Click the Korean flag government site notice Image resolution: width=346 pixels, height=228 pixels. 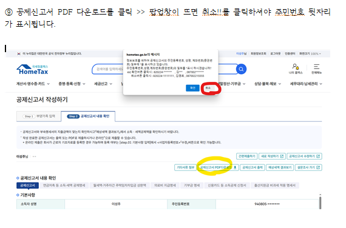pyautogui.click(x=49, y=53)
